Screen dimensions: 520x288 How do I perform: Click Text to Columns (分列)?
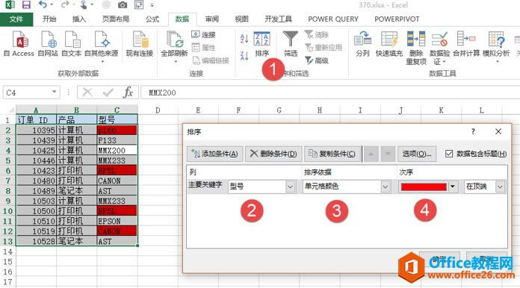362,44
